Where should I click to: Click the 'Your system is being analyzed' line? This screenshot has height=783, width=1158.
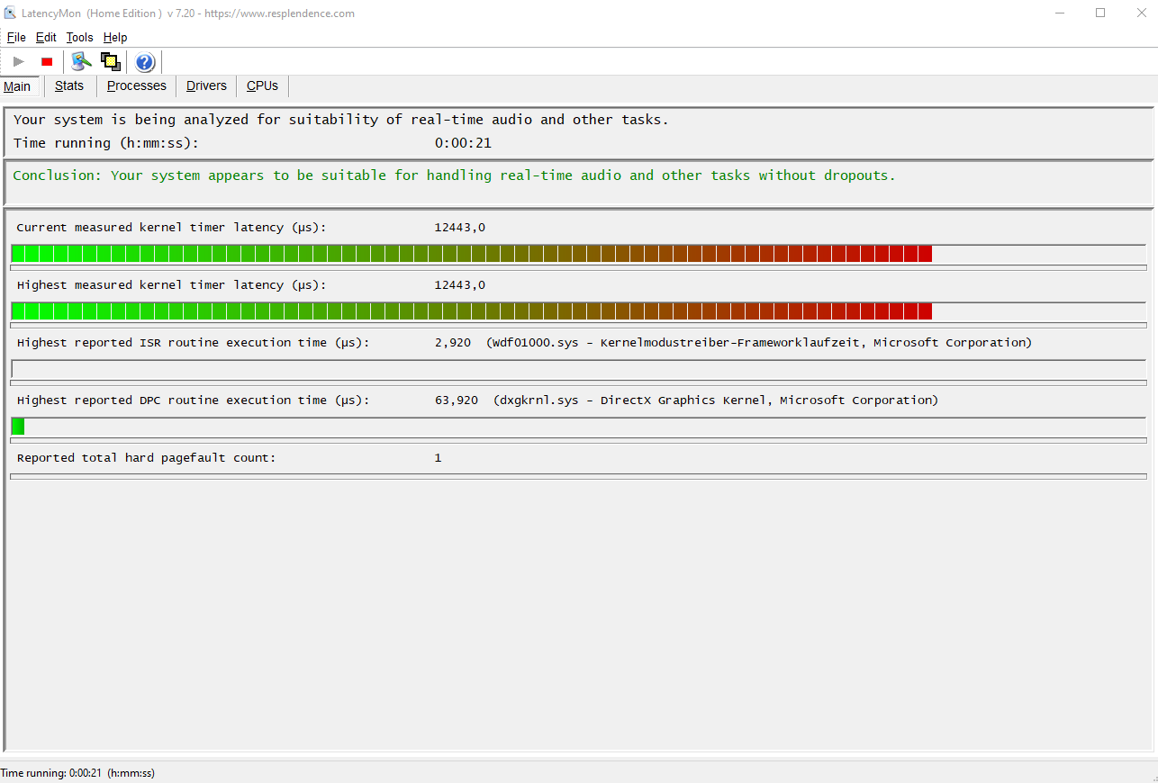[341, 120]
